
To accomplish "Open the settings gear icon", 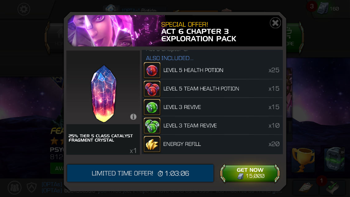I will pos(24,9).
